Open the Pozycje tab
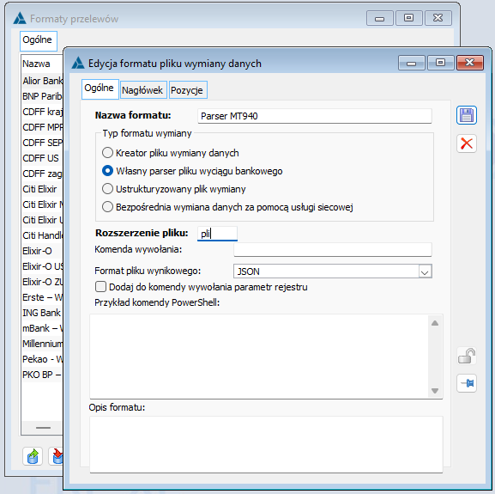This screenshot has width=495, height=494. 187,90
